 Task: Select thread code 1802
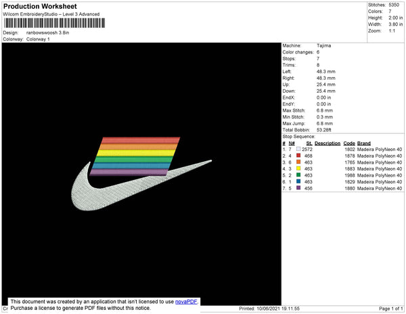point(350,150)
